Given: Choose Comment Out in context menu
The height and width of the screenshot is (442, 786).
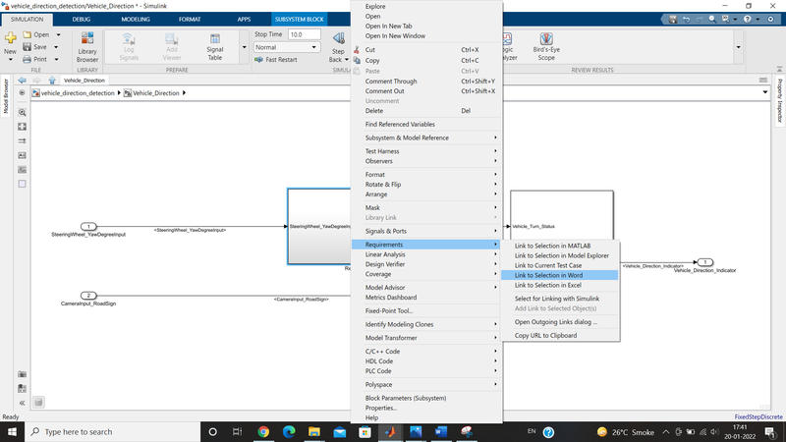Looking at the screenshot, I should click(x=426, y=91).
